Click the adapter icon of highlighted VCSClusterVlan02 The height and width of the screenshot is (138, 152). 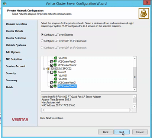(x=55, y=86)
